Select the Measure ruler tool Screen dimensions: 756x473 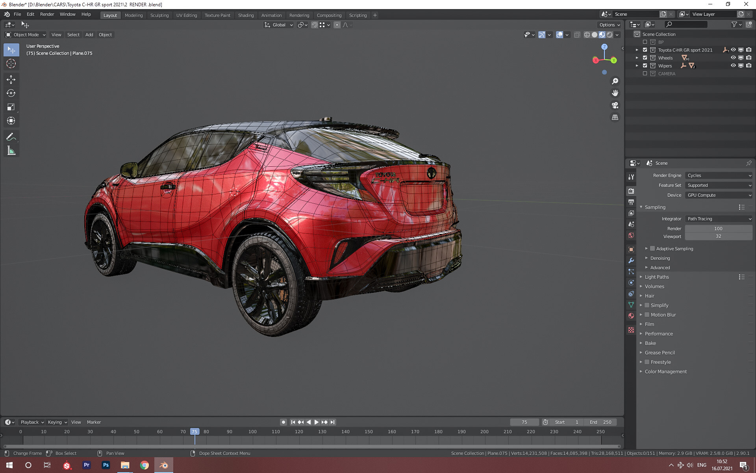click(x=11, y=151)
